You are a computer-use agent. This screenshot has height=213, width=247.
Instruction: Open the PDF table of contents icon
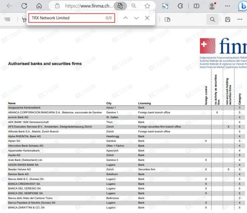click(7, 19)
